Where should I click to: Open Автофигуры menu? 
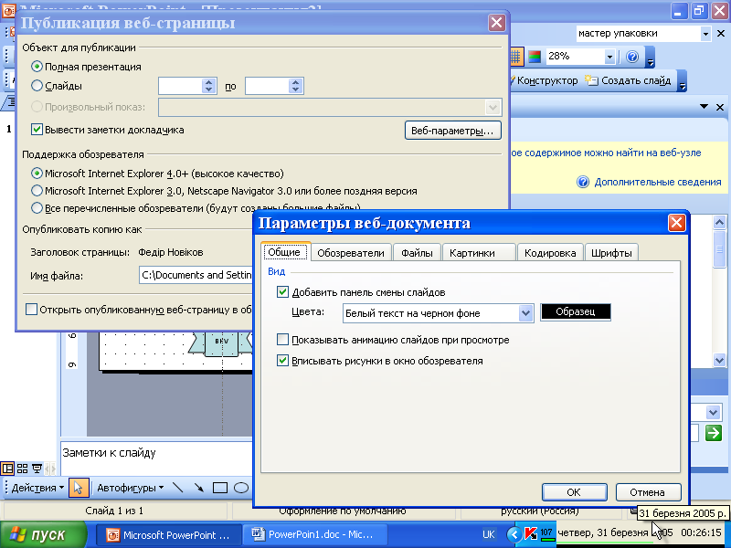coord(130,488)
